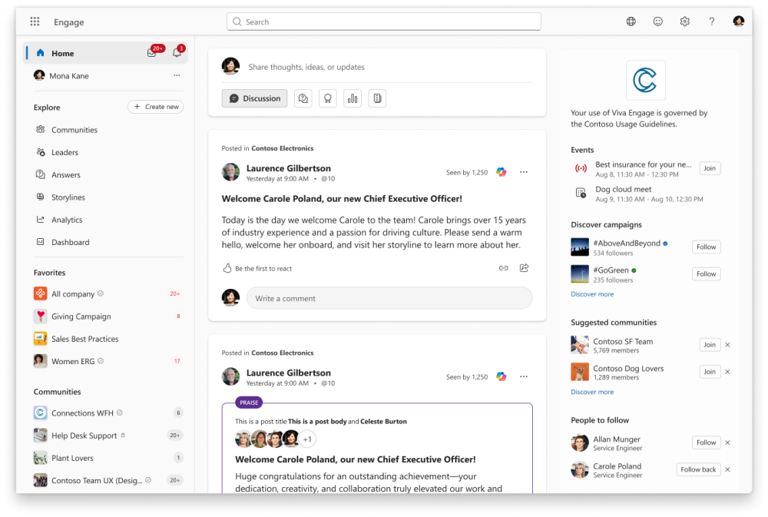The width and height of the screenshot is (768, 517).
Task: Follow back Carole Poland
Action: coord(698,469)
